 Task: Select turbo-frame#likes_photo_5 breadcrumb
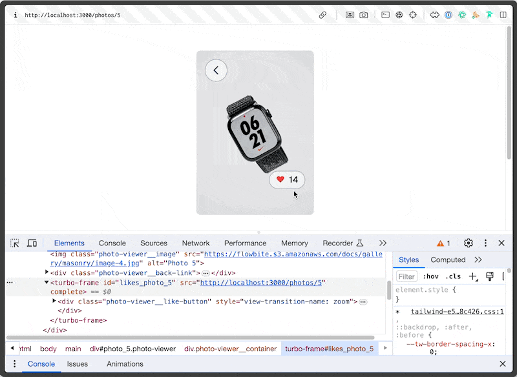click(x=329, y=349)
